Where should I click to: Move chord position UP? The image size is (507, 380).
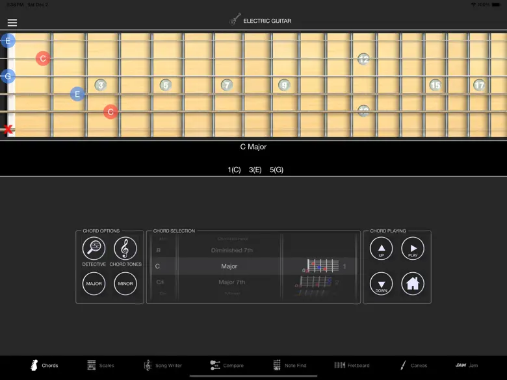click(381, 248)
